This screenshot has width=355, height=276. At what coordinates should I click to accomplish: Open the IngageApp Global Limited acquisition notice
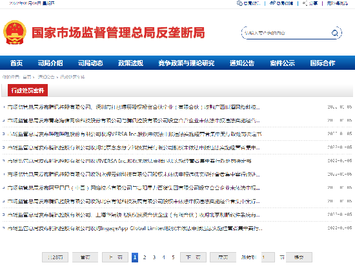click(135, 228)
